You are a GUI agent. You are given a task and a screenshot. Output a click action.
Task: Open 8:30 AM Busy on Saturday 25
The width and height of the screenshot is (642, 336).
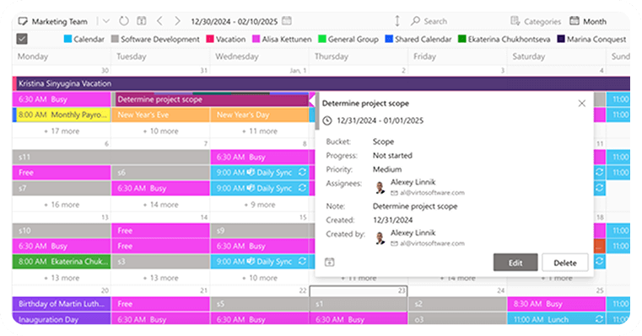[x=557, y=304]
